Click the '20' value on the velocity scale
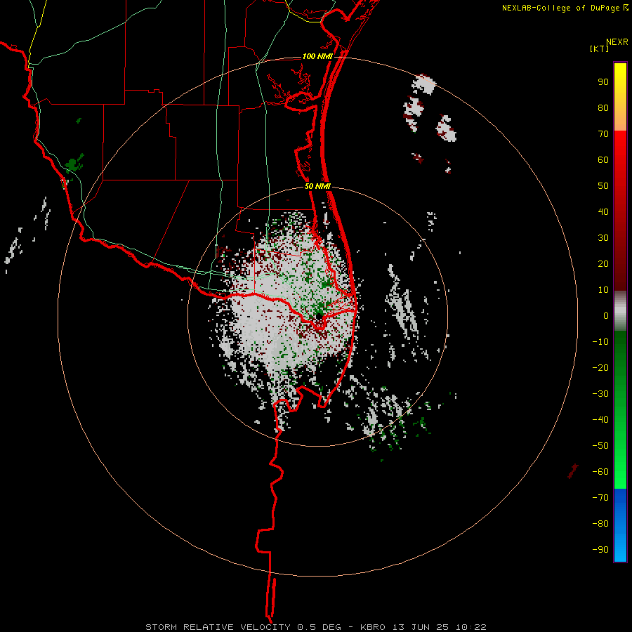Viewport: 632px width, 632px height. coord(603,263)
